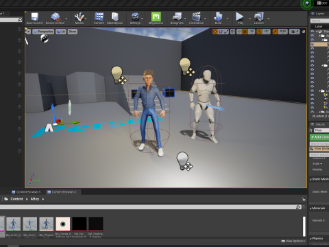Open the Lit view mode menu
Viewport: 329px width, 247px height.
[60, 32]
